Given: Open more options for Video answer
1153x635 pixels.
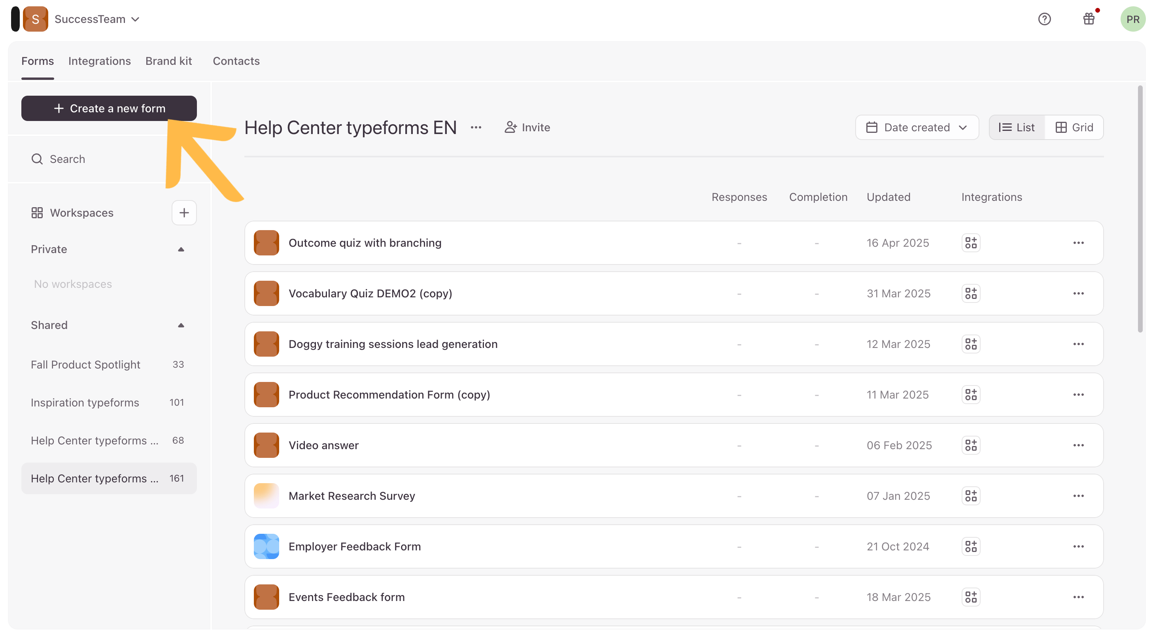Looking at the screenshot, I should (x=1078, y=445).
